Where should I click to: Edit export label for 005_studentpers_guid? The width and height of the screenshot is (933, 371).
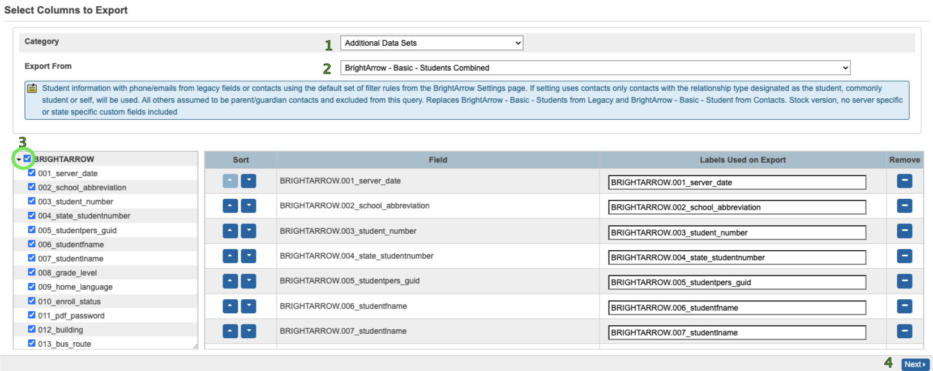pyautogui.click(x=737, y=282)
